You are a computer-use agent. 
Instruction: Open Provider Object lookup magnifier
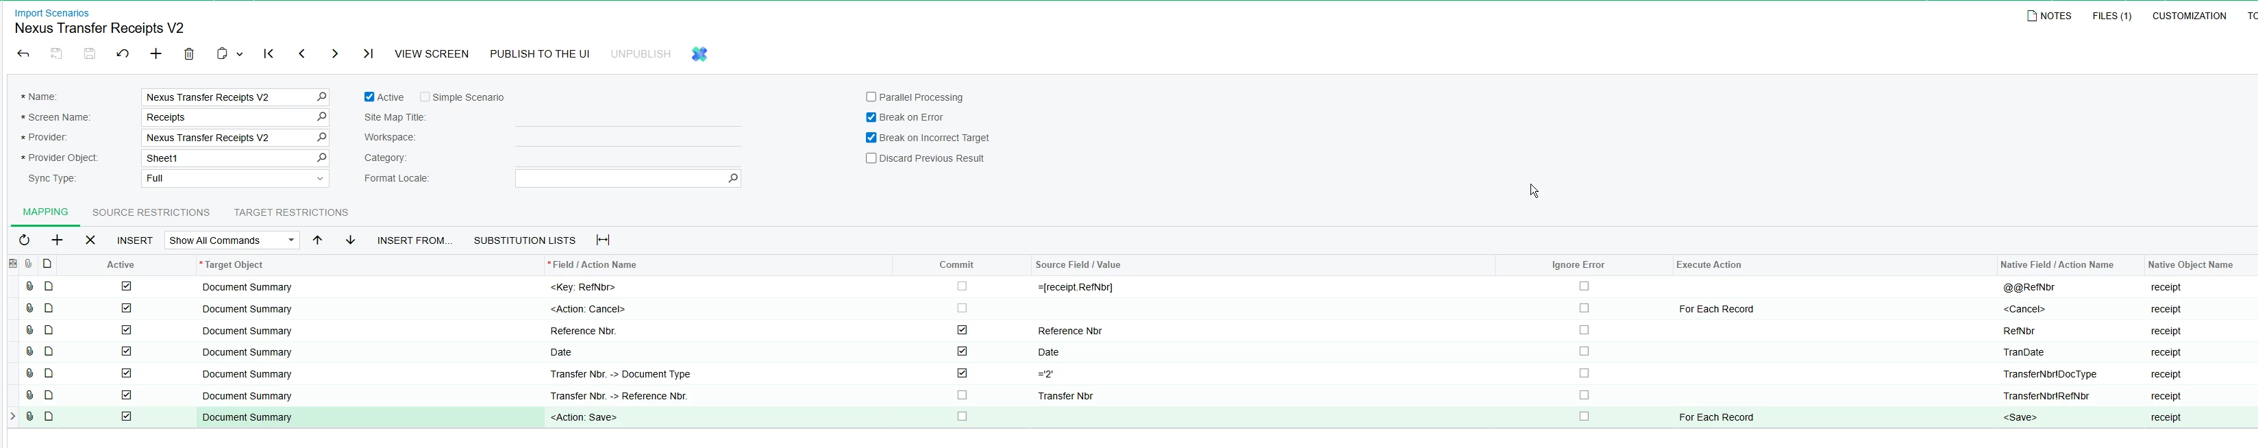pyautogui.click(x=322, y=158)
